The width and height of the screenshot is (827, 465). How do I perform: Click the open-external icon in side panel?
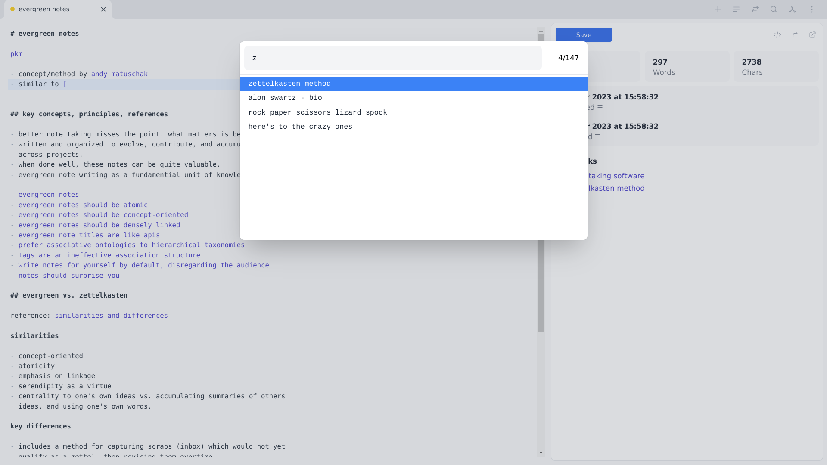tap(812, 35)
